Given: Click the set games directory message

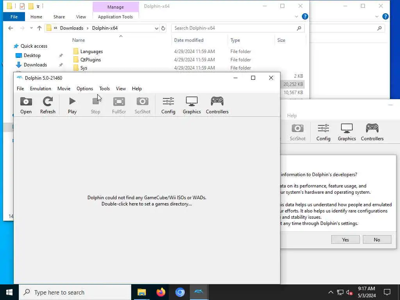Looking at the screenshot, I should tap(147, 201).
